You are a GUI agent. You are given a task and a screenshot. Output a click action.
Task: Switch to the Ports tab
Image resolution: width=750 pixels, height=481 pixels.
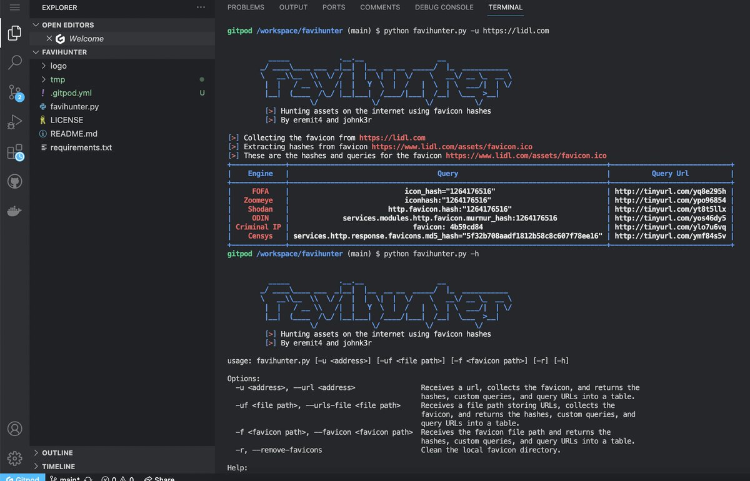(x=334, y=7)
